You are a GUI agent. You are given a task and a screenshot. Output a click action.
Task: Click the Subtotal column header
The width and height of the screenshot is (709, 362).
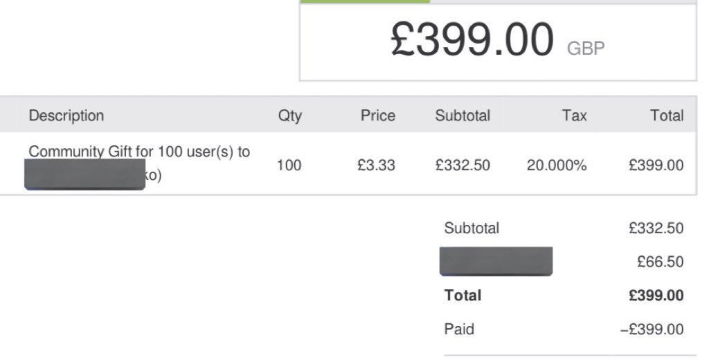click(463, 116)
